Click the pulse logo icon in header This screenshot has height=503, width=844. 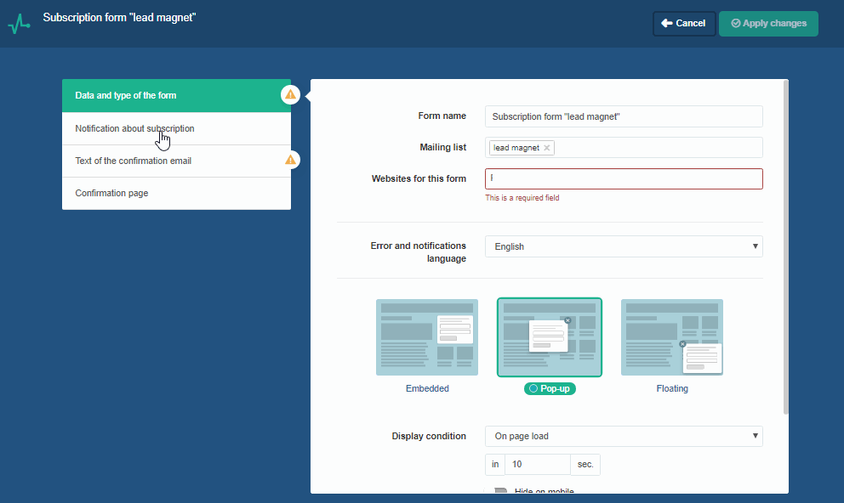(x=19, y=24)
